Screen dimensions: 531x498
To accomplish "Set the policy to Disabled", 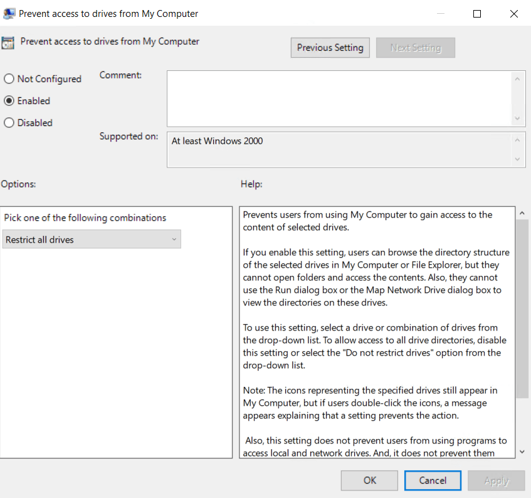I will (9, 123).
